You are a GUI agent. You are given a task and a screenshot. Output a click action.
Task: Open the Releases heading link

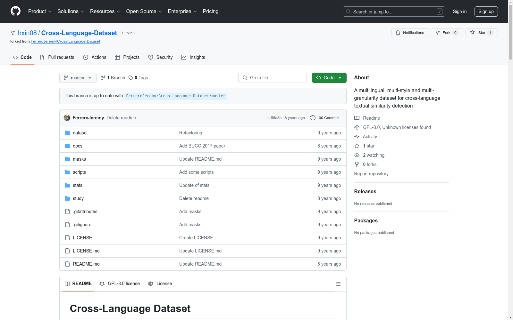365,191
